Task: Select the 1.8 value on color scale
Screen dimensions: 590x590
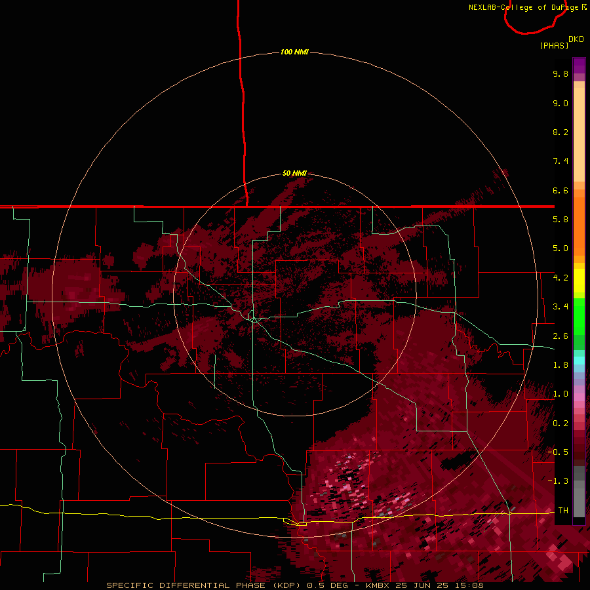Action: pos(560,365)
